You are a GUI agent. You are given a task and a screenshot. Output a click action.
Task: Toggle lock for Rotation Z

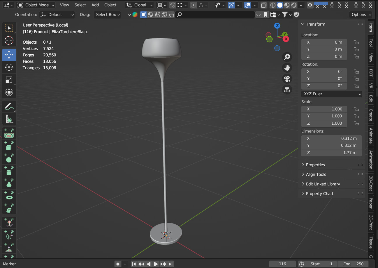click(x=356, y=86)
